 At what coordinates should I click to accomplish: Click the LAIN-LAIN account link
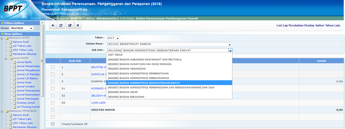click(98, 103)
